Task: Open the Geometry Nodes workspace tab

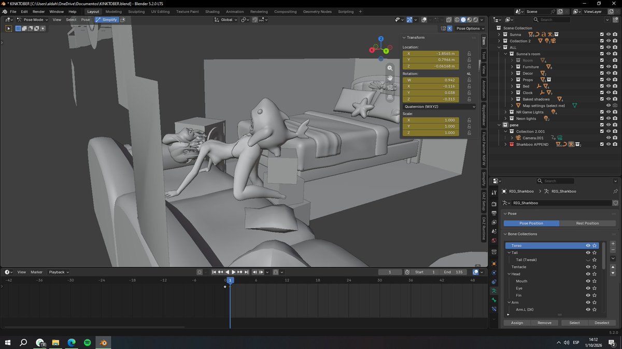Action: click(x=317, y=11)
